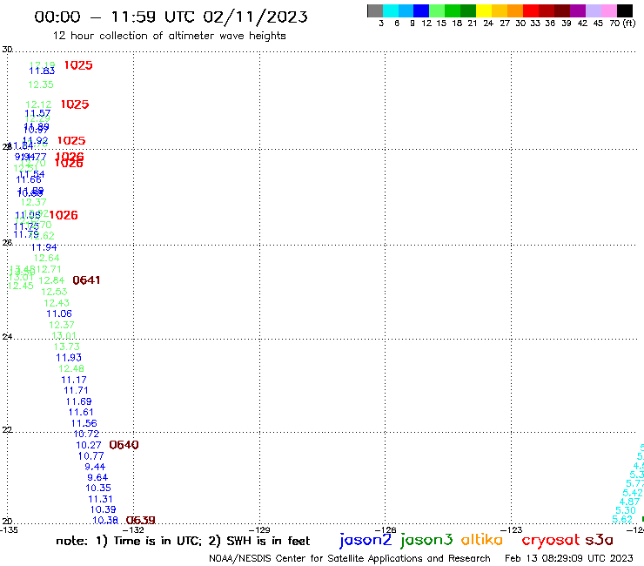Pick the bright red swatch in the scale
644x566 pixels.
pos(531,10)
